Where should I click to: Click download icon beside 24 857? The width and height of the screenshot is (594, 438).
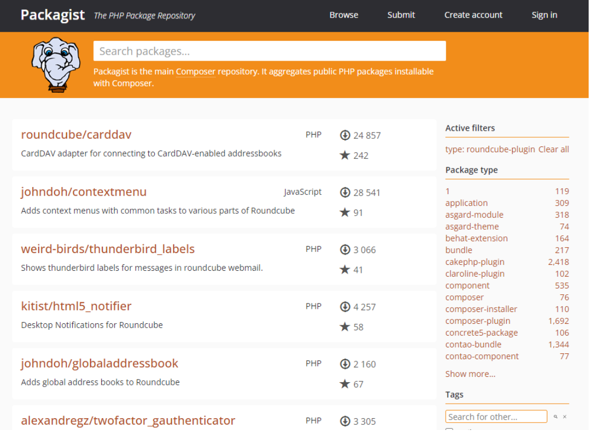(x=345, y=136)
